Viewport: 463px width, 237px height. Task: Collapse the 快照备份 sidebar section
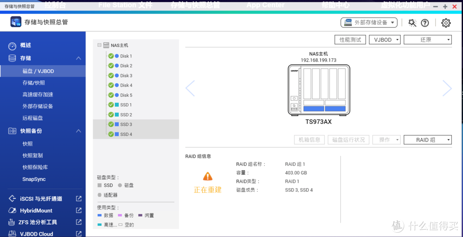78,131
